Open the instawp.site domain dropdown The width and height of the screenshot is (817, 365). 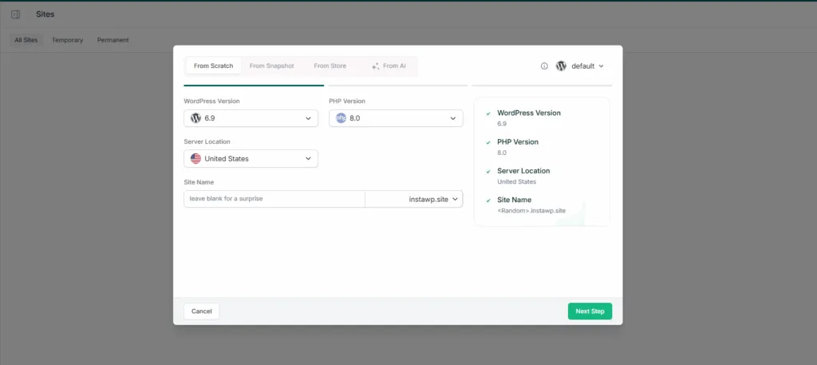pyautogui.click(x=414, y=199)
